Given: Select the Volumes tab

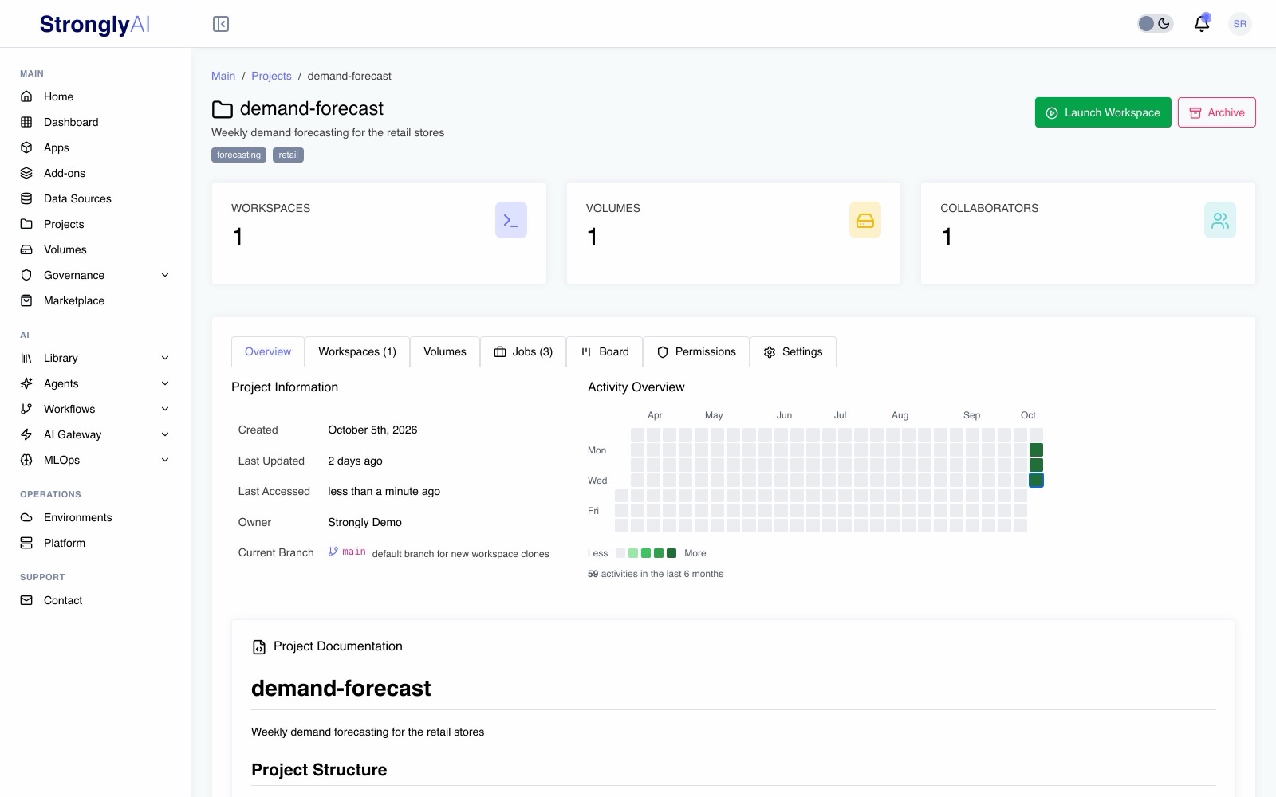Looking at the screenshot, I should click(x=445, y=351).
